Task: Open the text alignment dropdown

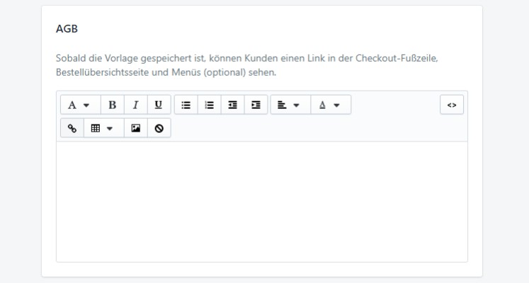Action: point(290,105)
